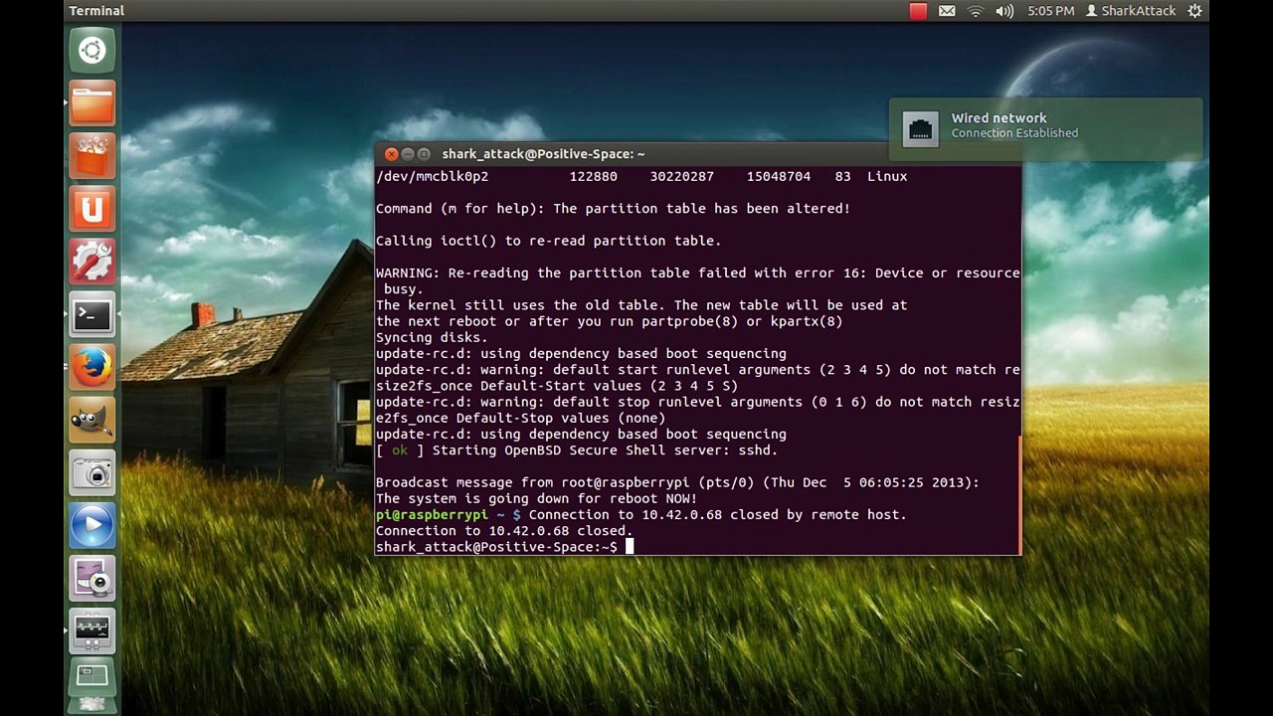Launch the camera Screenshot tool icon
This screenshot has width=1273, height=716.
[x=92, y=473]
